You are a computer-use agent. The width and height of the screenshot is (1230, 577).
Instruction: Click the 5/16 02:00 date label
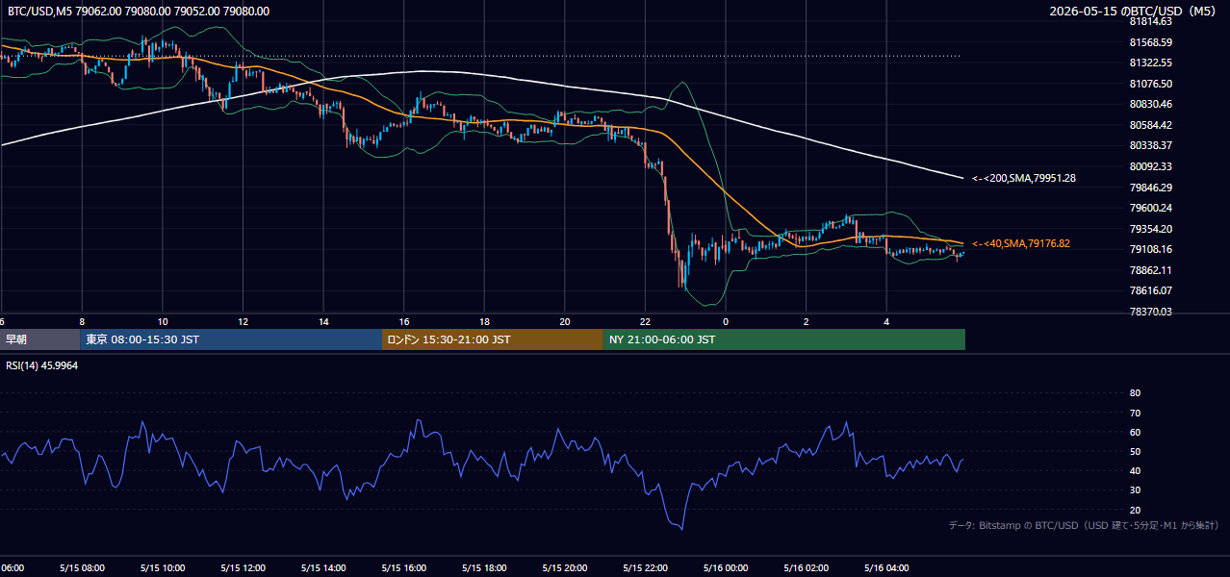click(807, 568)
